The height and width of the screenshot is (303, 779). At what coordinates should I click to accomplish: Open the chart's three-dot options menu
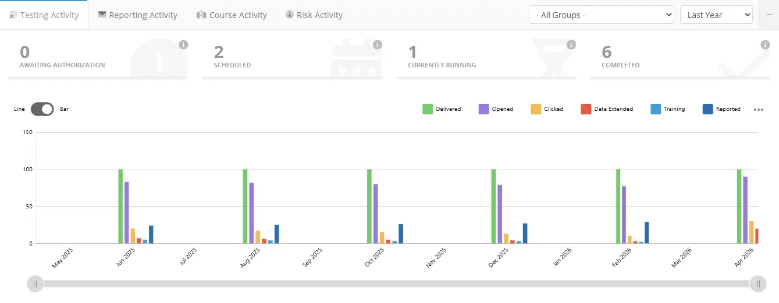point(758,109)
